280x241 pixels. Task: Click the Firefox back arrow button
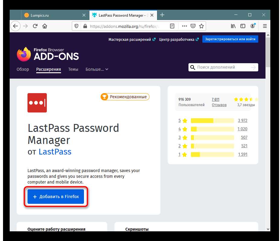(x=15, y=26)
